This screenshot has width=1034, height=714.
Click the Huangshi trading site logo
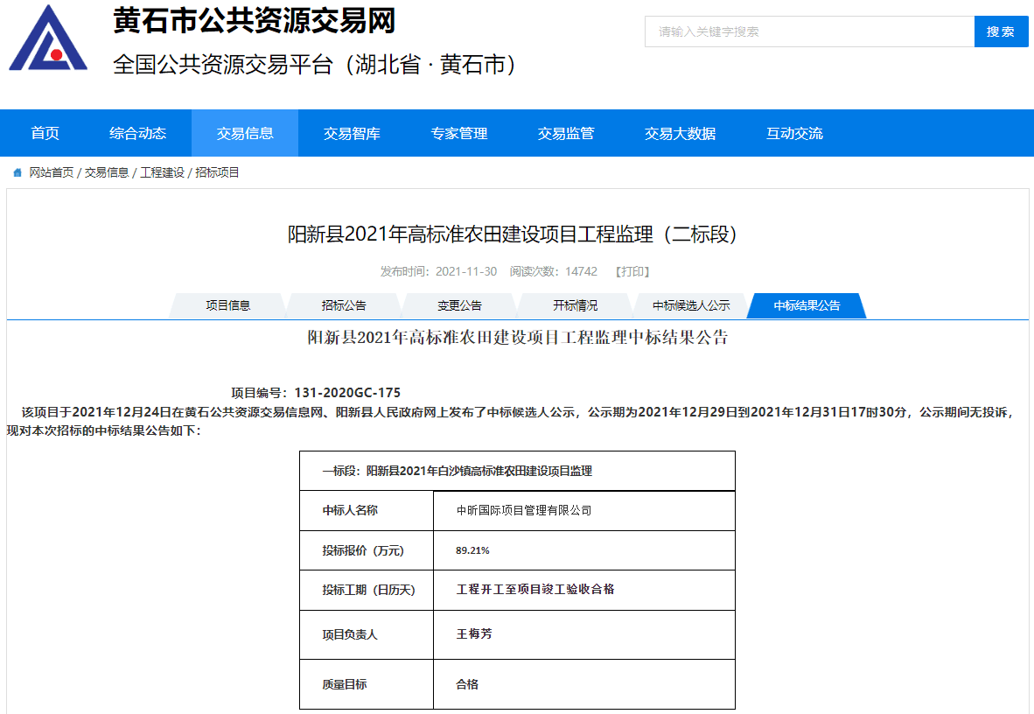[48, 38]
